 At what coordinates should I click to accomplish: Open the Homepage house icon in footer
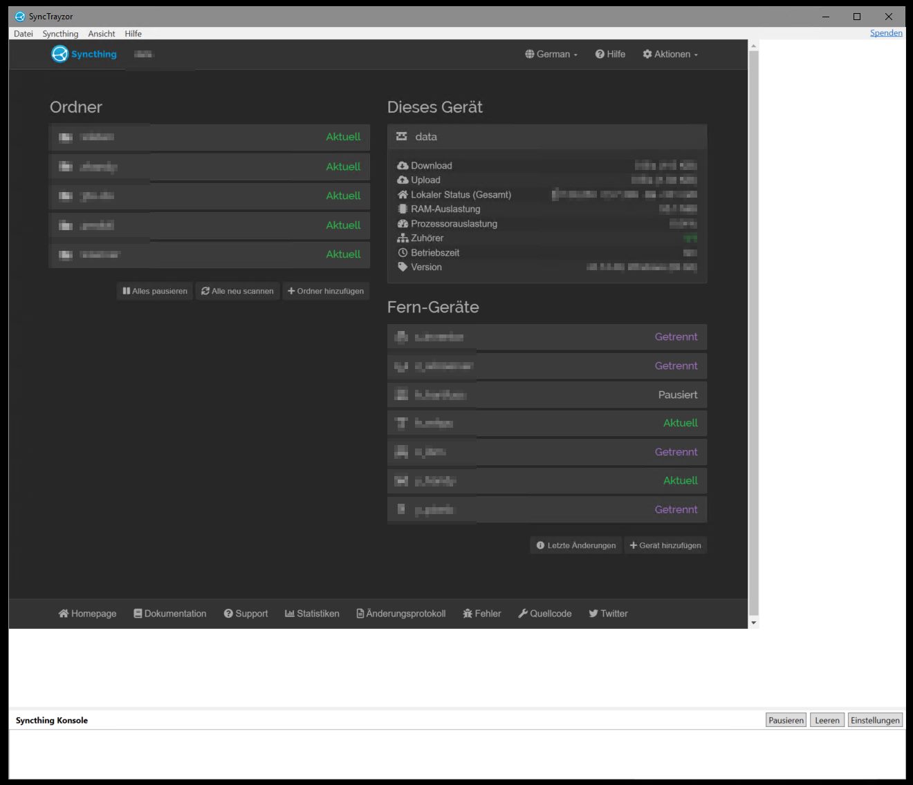click(x=63, y=613)
